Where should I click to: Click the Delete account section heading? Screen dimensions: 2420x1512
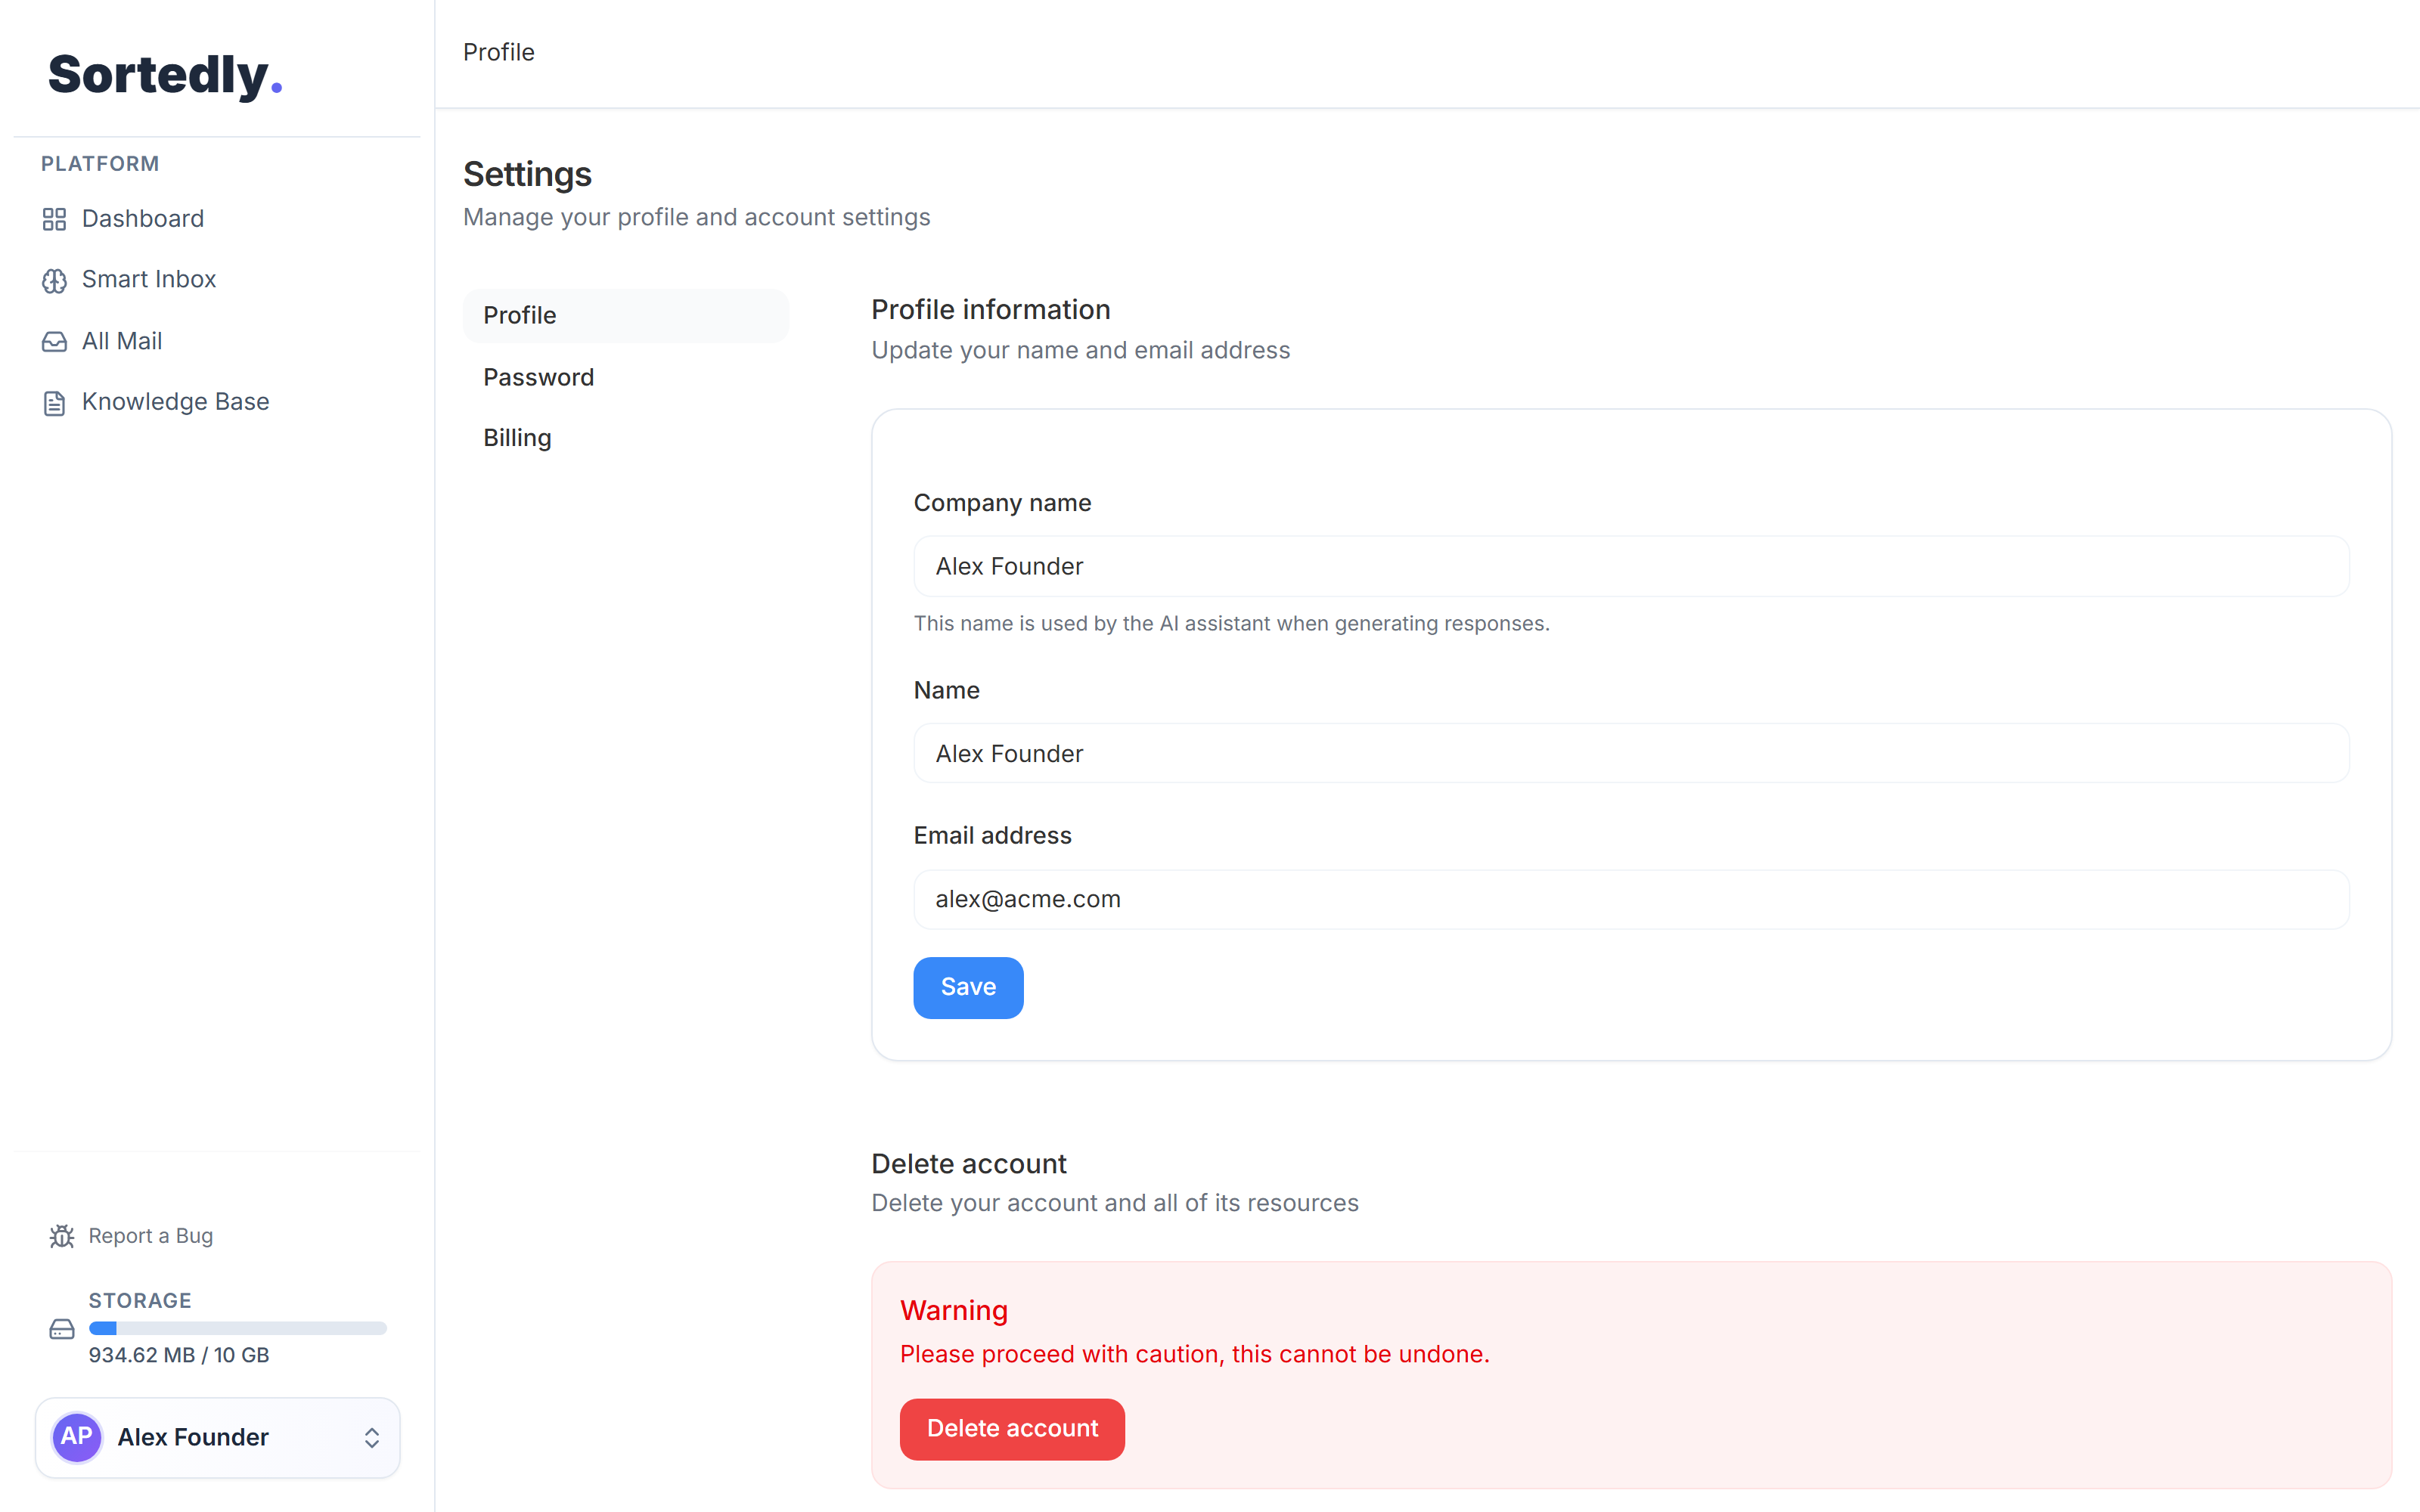coord(968,1164)
